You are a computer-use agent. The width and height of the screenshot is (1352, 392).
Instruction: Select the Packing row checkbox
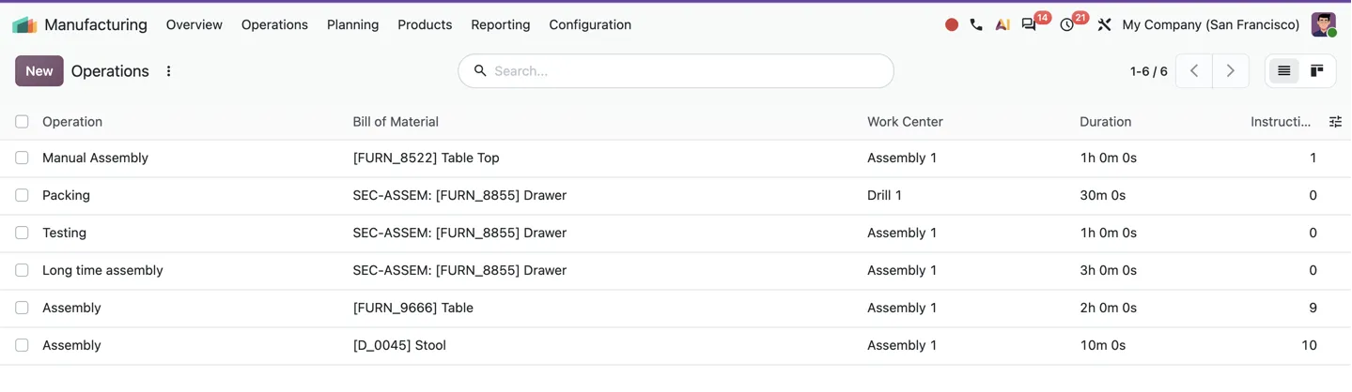[x=22, y=196]
